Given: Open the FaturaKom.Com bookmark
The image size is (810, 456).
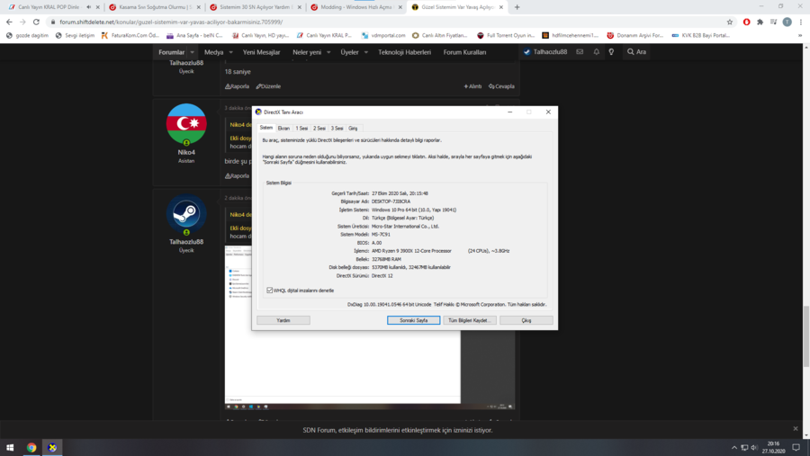Looking at the screenshot, I should (x=130, y=36).
